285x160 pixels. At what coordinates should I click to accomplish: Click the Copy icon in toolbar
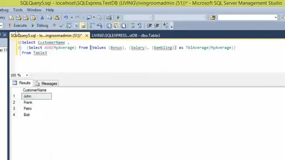[49, 17]
